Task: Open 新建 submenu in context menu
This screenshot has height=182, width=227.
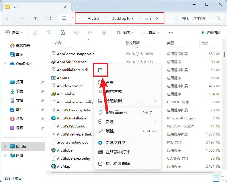Action: tap(128, 122)
